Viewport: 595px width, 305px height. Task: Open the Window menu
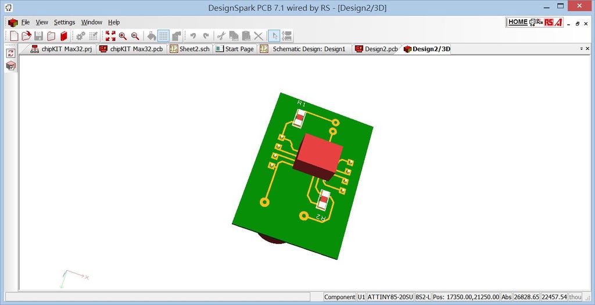[x=92, y=23]
